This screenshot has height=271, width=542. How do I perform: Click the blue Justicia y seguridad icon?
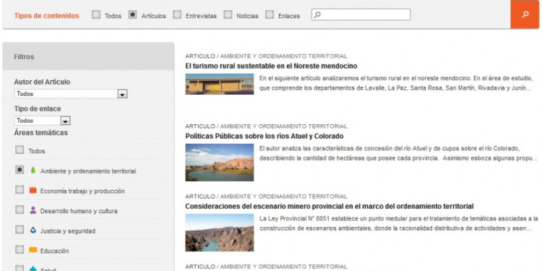[33, 231]
